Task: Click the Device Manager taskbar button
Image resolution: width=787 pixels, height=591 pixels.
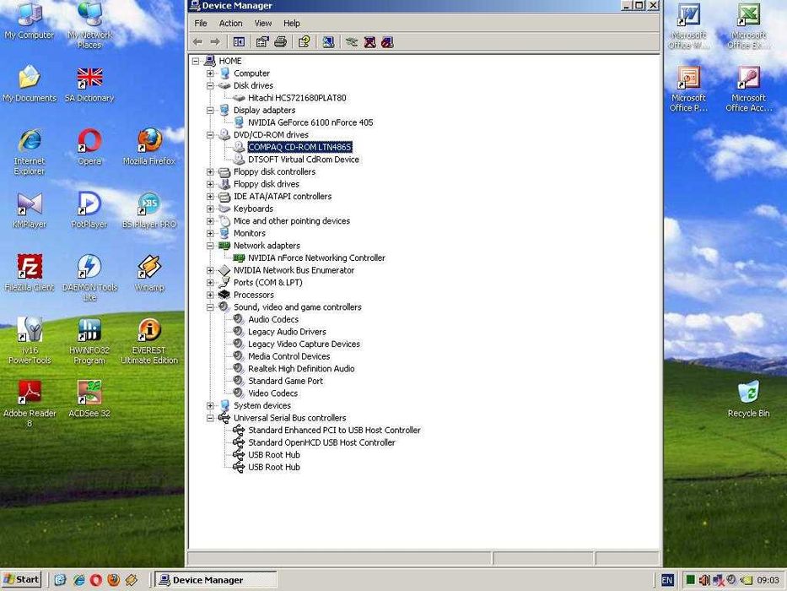Action: point(215,580)
